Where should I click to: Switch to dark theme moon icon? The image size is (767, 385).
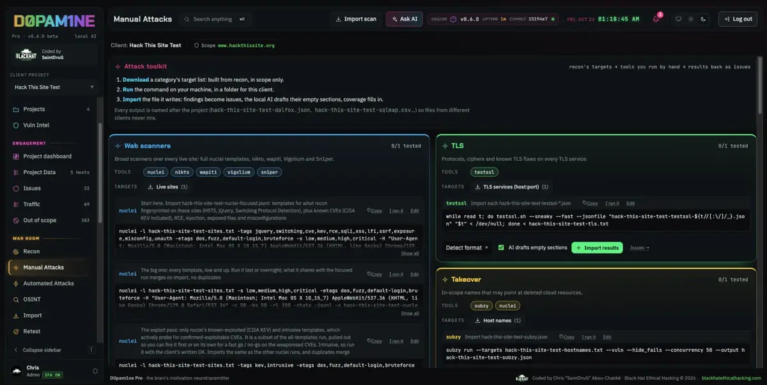point(703,19)
